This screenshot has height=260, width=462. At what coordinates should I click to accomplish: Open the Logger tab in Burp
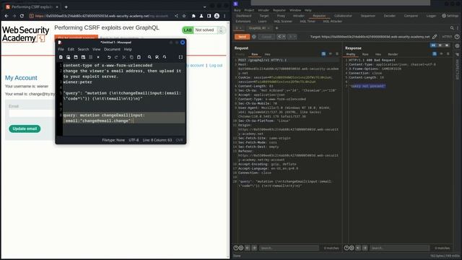[431, 16]
